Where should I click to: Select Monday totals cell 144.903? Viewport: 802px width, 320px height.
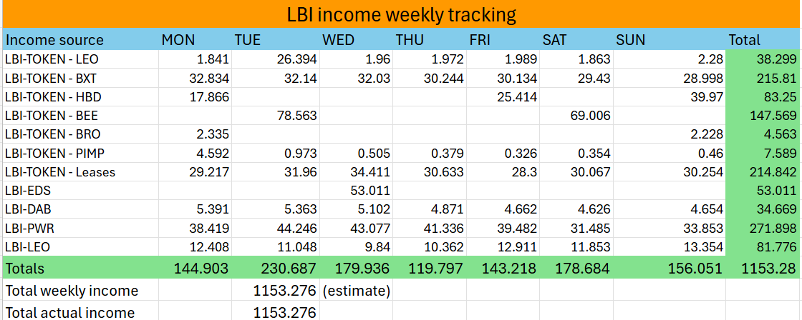click(195, 269)
